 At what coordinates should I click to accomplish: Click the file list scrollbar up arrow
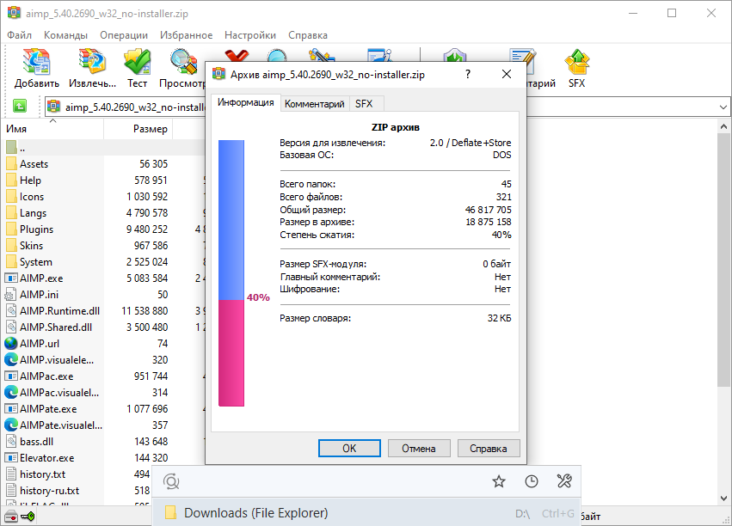(x=723, y=126)
